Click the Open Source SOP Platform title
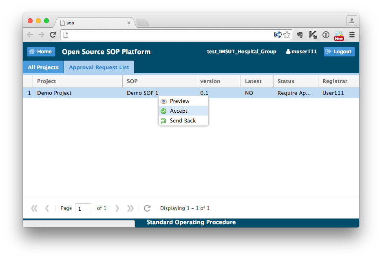The height and width of the screenshot is (260, 382). 106,52
